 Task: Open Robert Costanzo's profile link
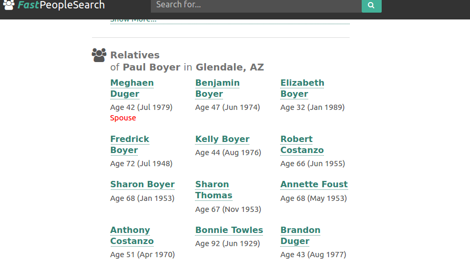point(302,145)
